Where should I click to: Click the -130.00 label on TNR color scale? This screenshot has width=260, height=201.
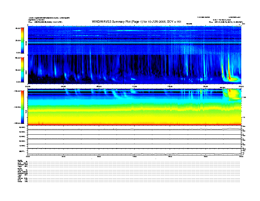[17, 91]
